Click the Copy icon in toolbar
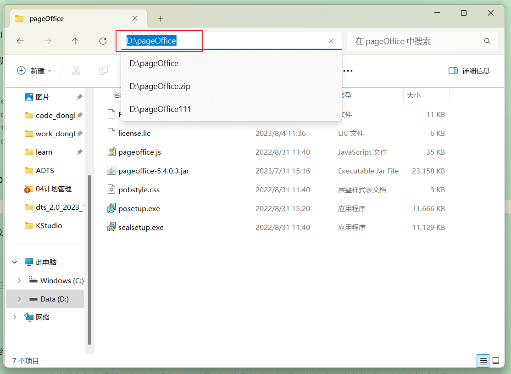The width and height of the screenshot is (511, 374). pos(104,71)
